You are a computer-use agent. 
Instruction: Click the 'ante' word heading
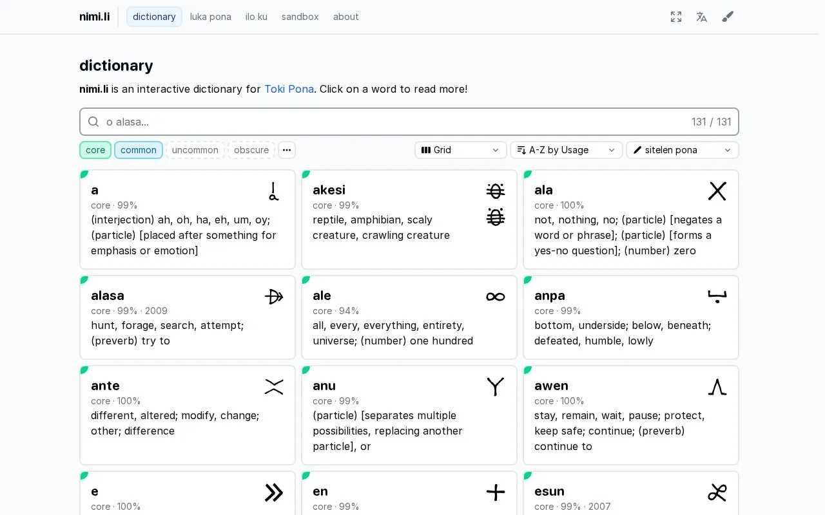[x=105, y=386]
